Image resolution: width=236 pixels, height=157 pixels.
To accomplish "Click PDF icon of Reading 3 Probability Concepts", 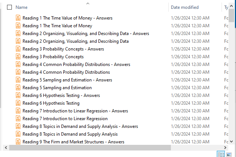I will coord(18,57).
